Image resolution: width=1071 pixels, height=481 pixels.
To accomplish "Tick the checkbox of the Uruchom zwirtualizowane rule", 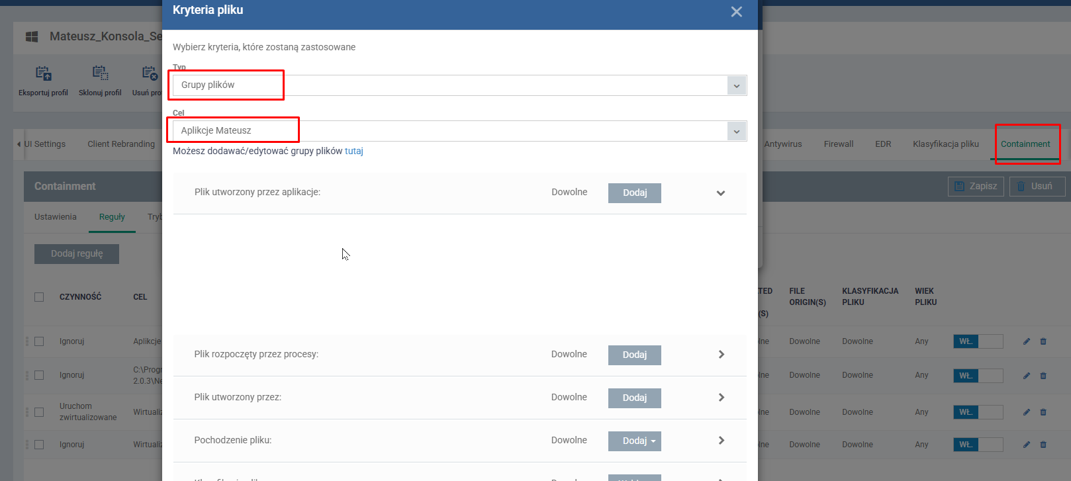I will pos(39,412).
